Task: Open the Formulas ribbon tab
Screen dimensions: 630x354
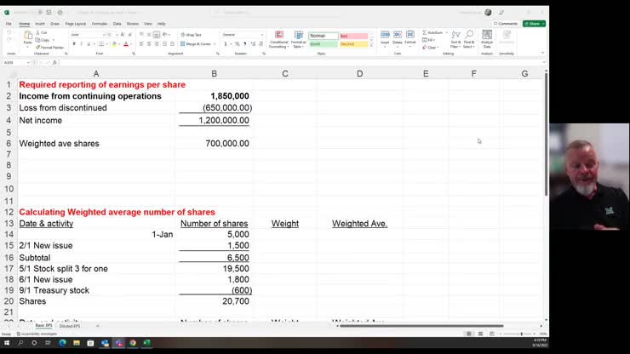Action: pos(100,24)
